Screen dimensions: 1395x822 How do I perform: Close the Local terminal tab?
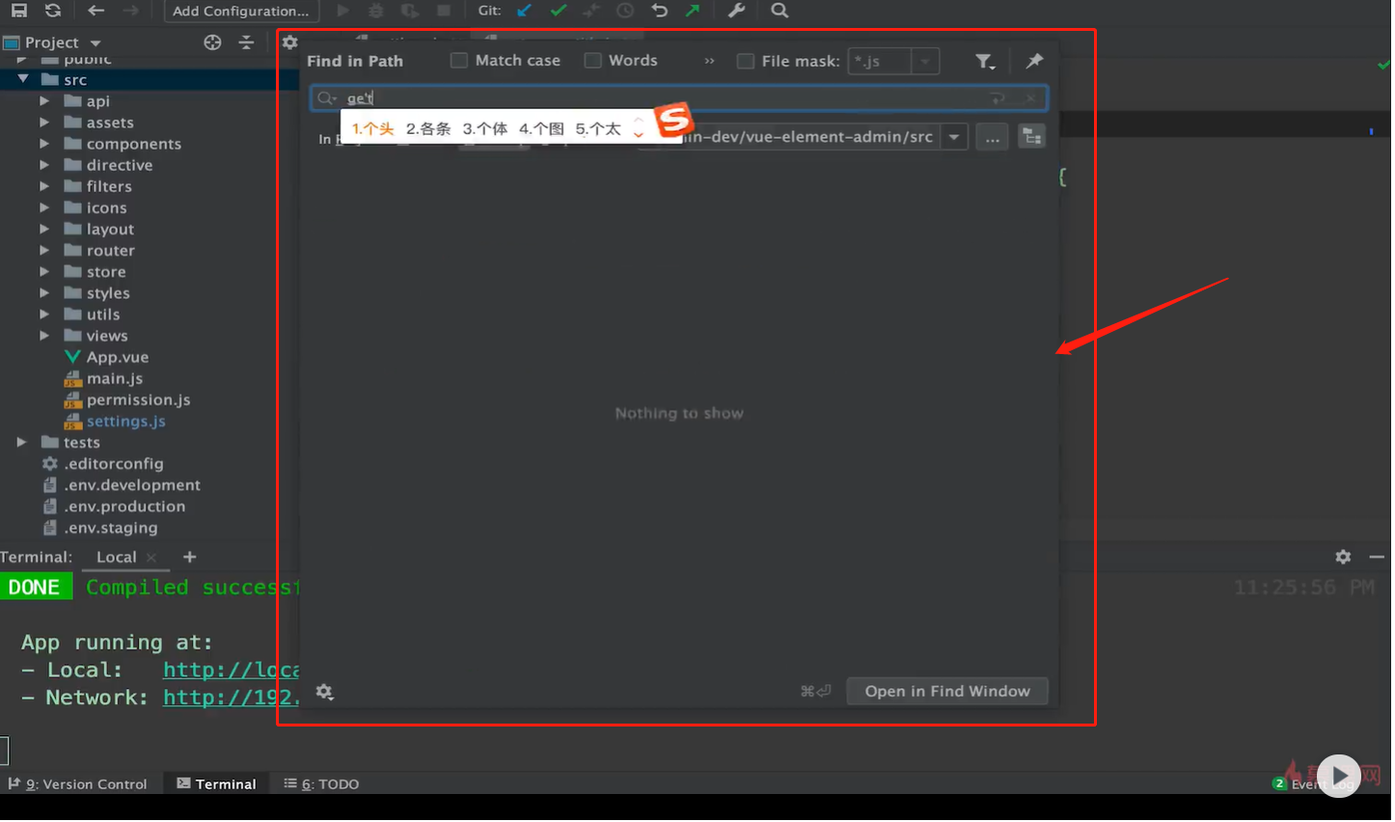(151, 558)
